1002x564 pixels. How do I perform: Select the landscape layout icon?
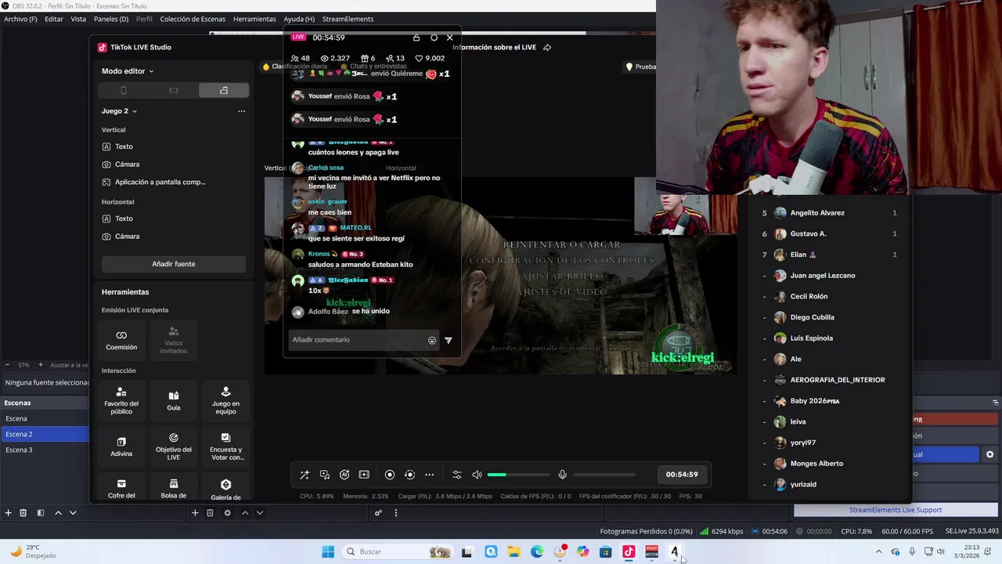[x=173, y=91]
